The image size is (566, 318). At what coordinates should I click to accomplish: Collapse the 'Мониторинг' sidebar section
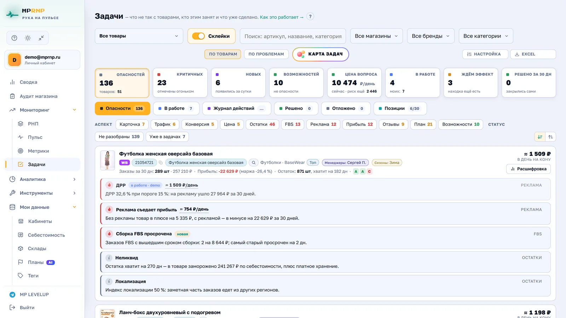tap(42, 110)
